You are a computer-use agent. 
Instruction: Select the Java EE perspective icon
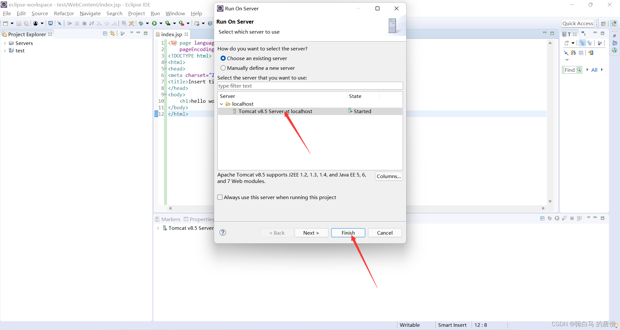pyautogui.click(x=614, y=23)
